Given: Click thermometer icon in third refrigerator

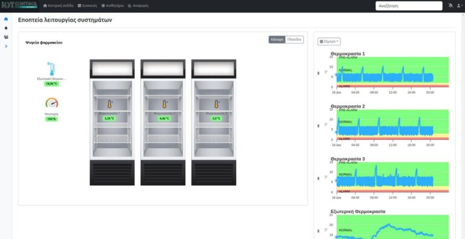Looking at the screenshot, I should tap(217, 104).
